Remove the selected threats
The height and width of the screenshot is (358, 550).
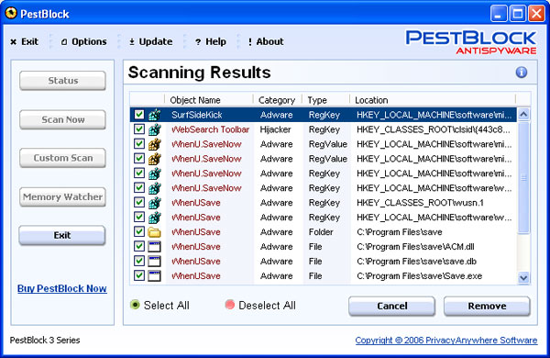(x=487, y=306)
